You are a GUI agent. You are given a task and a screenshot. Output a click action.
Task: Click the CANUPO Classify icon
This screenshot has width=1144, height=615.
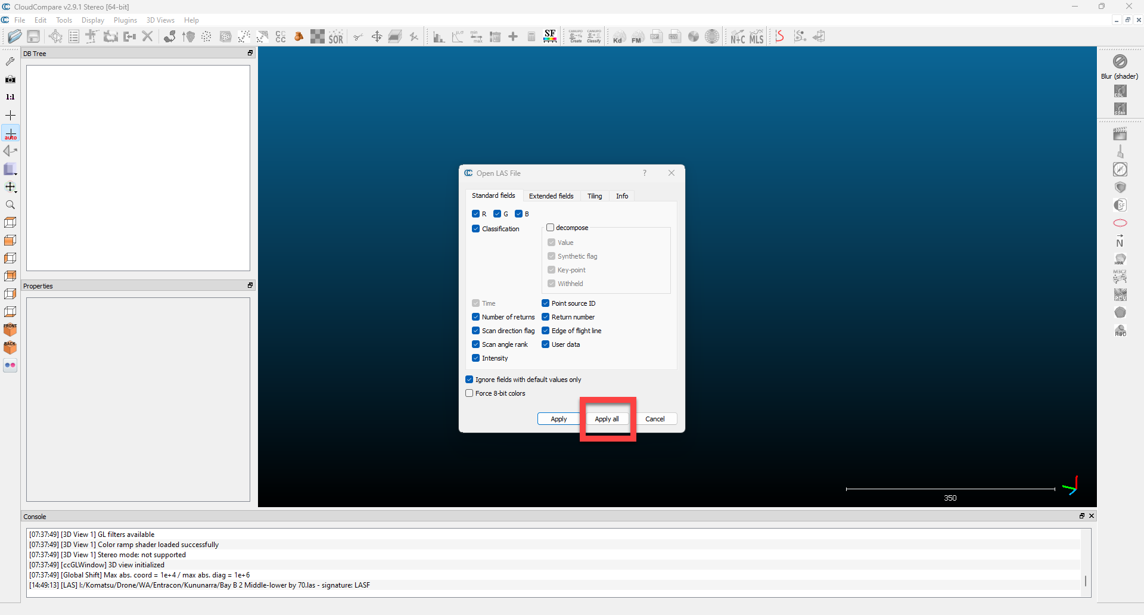point(594,37)
